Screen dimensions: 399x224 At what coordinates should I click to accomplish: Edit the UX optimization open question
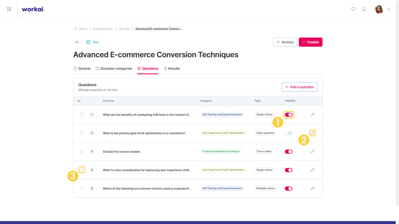pyautogui.click(x=312, y=133)
